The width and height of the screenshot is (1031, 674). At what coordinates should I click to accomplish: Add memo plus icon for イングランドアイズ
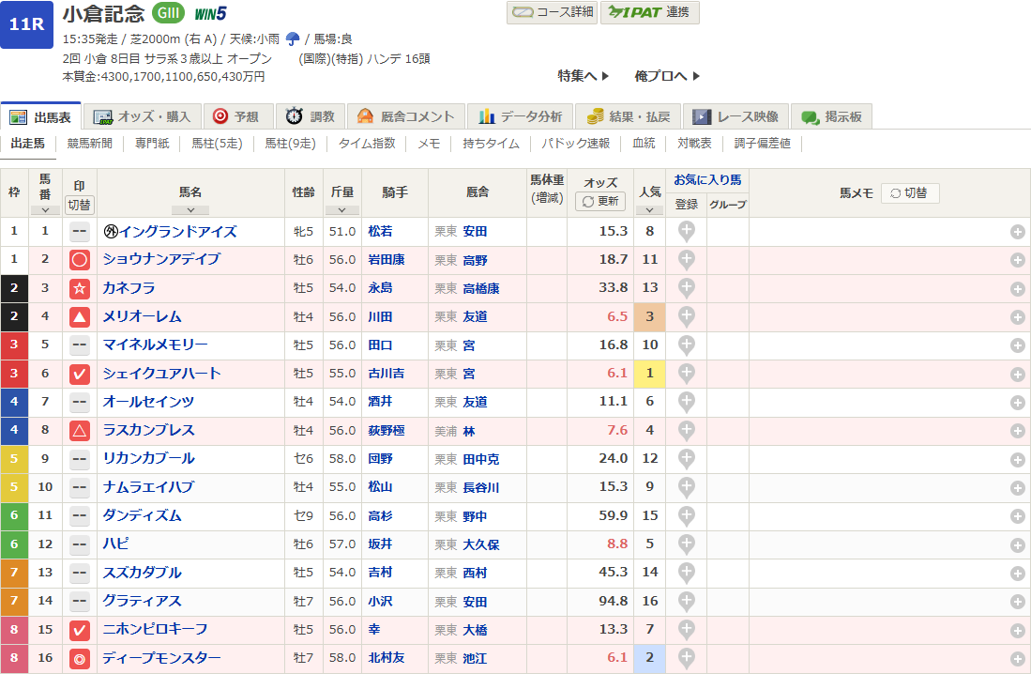click(x=1017, y=232)
